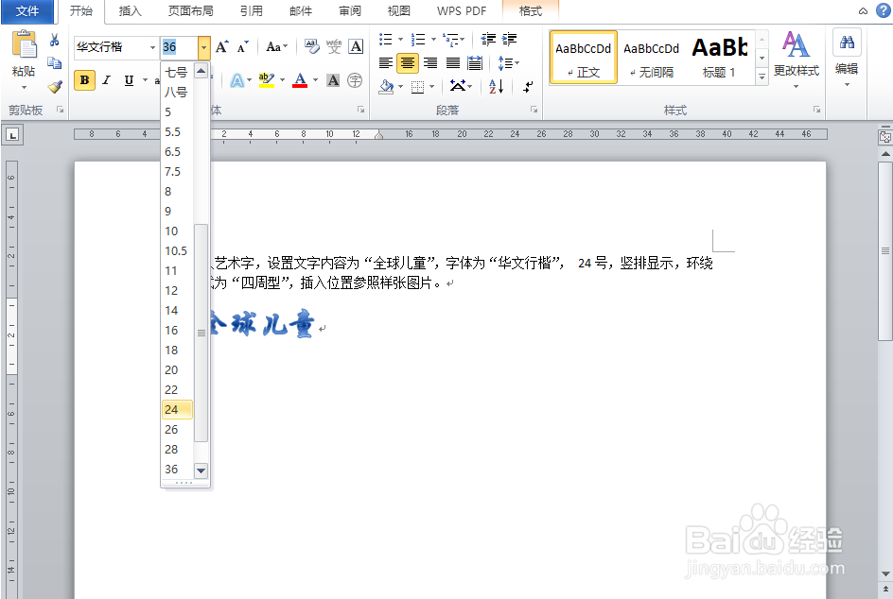Select the Format Painter brush icon
The width and height of the screenshot is (893, 599).
point(54,87)
